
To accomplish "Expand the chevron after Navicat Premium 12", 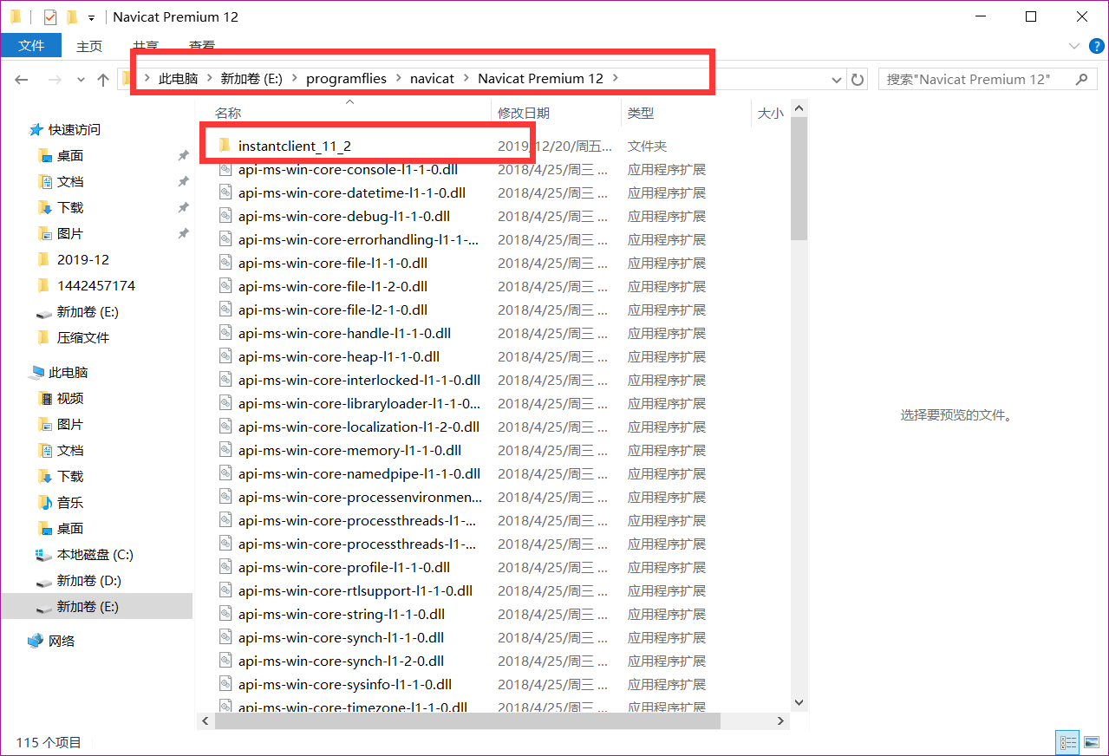I will (616, 78).
